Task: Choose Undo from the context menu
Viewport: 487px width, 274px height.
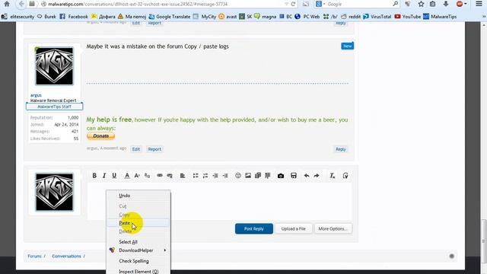Action: tap(138, 196)
